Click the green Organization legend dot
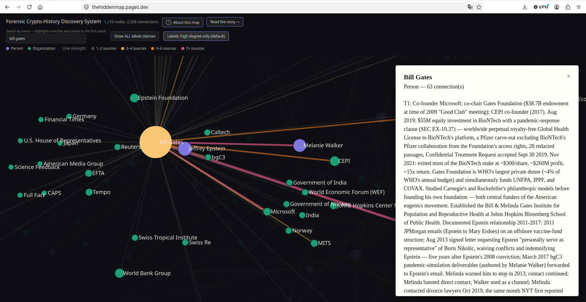586x302 pixels. point(29,49)
